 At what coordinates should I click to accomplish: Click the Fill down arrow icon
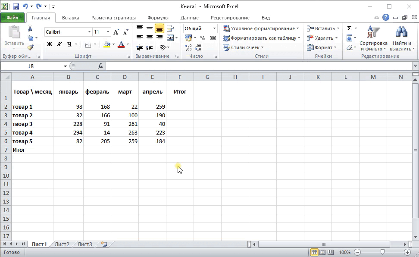(x=349, y=38)
